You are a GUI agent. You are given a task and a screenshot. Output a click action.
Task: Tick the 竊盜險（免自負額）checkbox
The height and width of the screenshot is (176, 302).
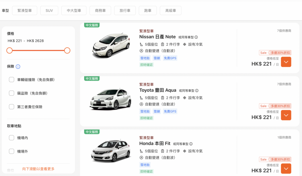(12, 93)
